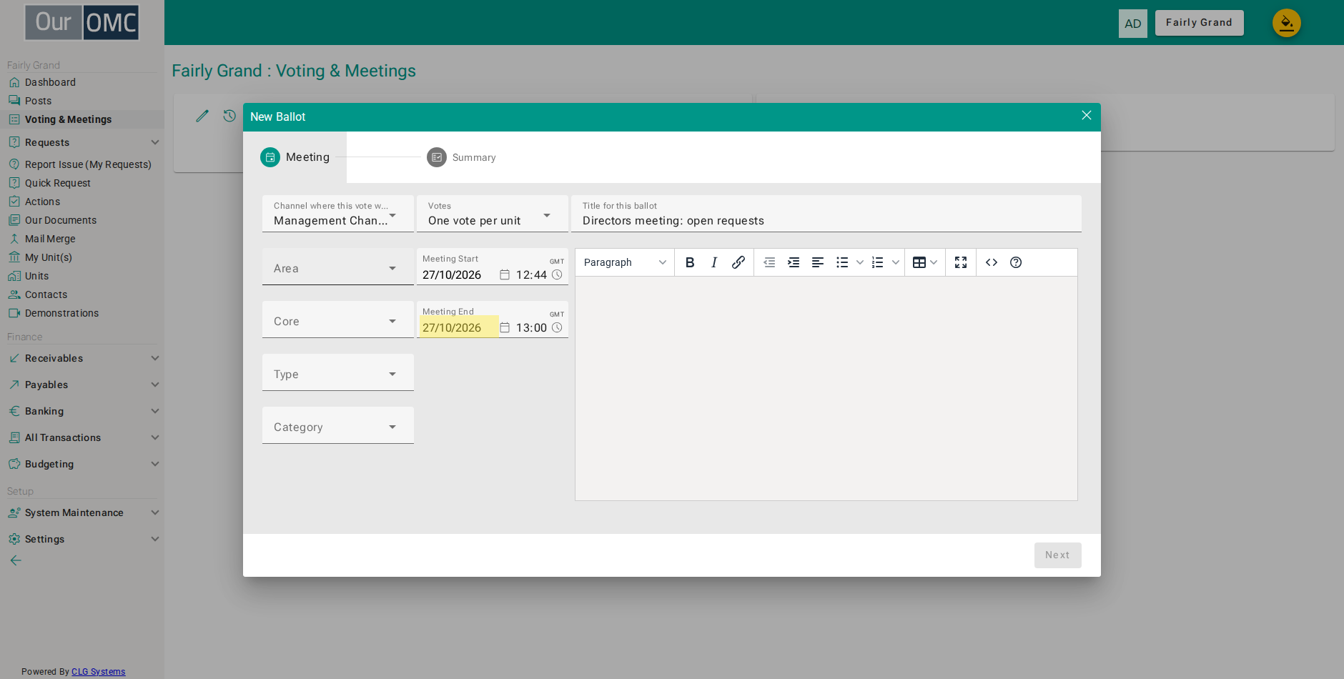Toggle italic text in the editor toolbar
This screenshot has width=1344, height=679.
714,262
